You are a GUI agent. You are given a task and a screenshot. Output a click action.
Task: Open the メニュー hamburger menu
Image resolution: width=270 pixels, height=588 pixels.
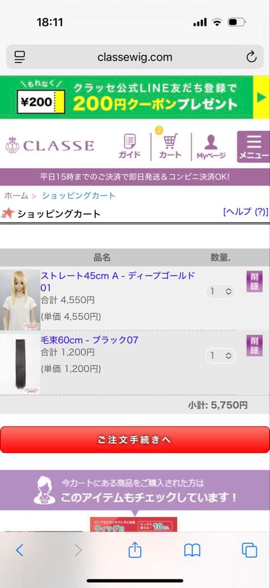[x=254, y=146]
